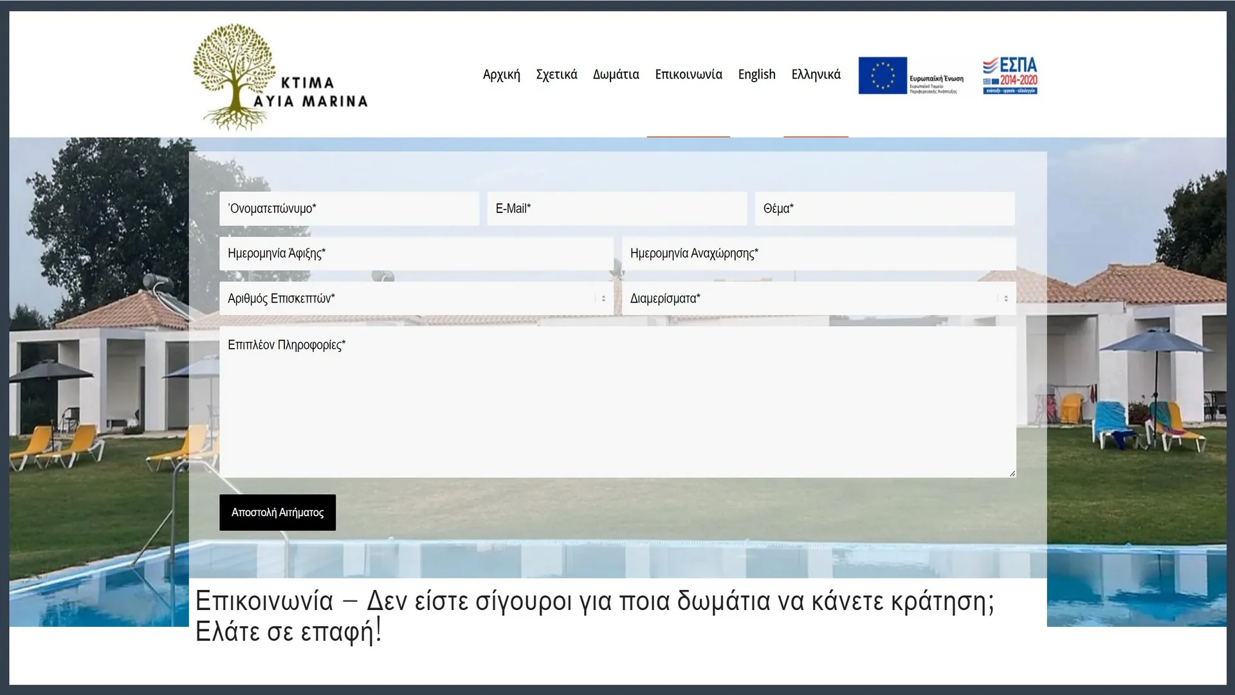This screenshot has width=1235, height=695.
Task: Click into the E-Mail field
Action: coord(616,208)
